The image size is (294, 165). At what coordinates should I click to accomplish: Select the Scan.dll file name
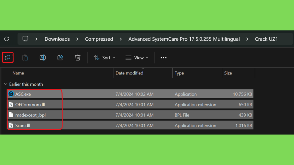coord(22,125)
